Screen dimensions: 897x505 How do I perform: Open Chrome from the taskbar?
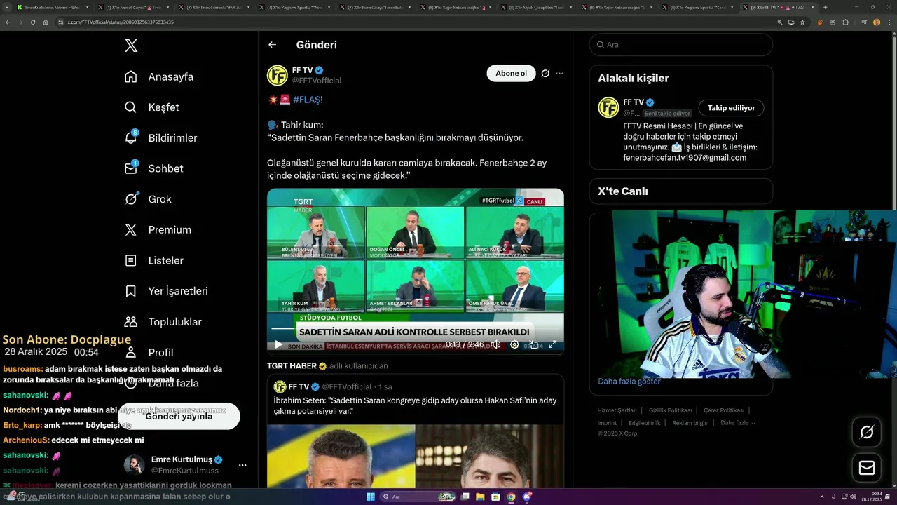click(x=511, y=497)
